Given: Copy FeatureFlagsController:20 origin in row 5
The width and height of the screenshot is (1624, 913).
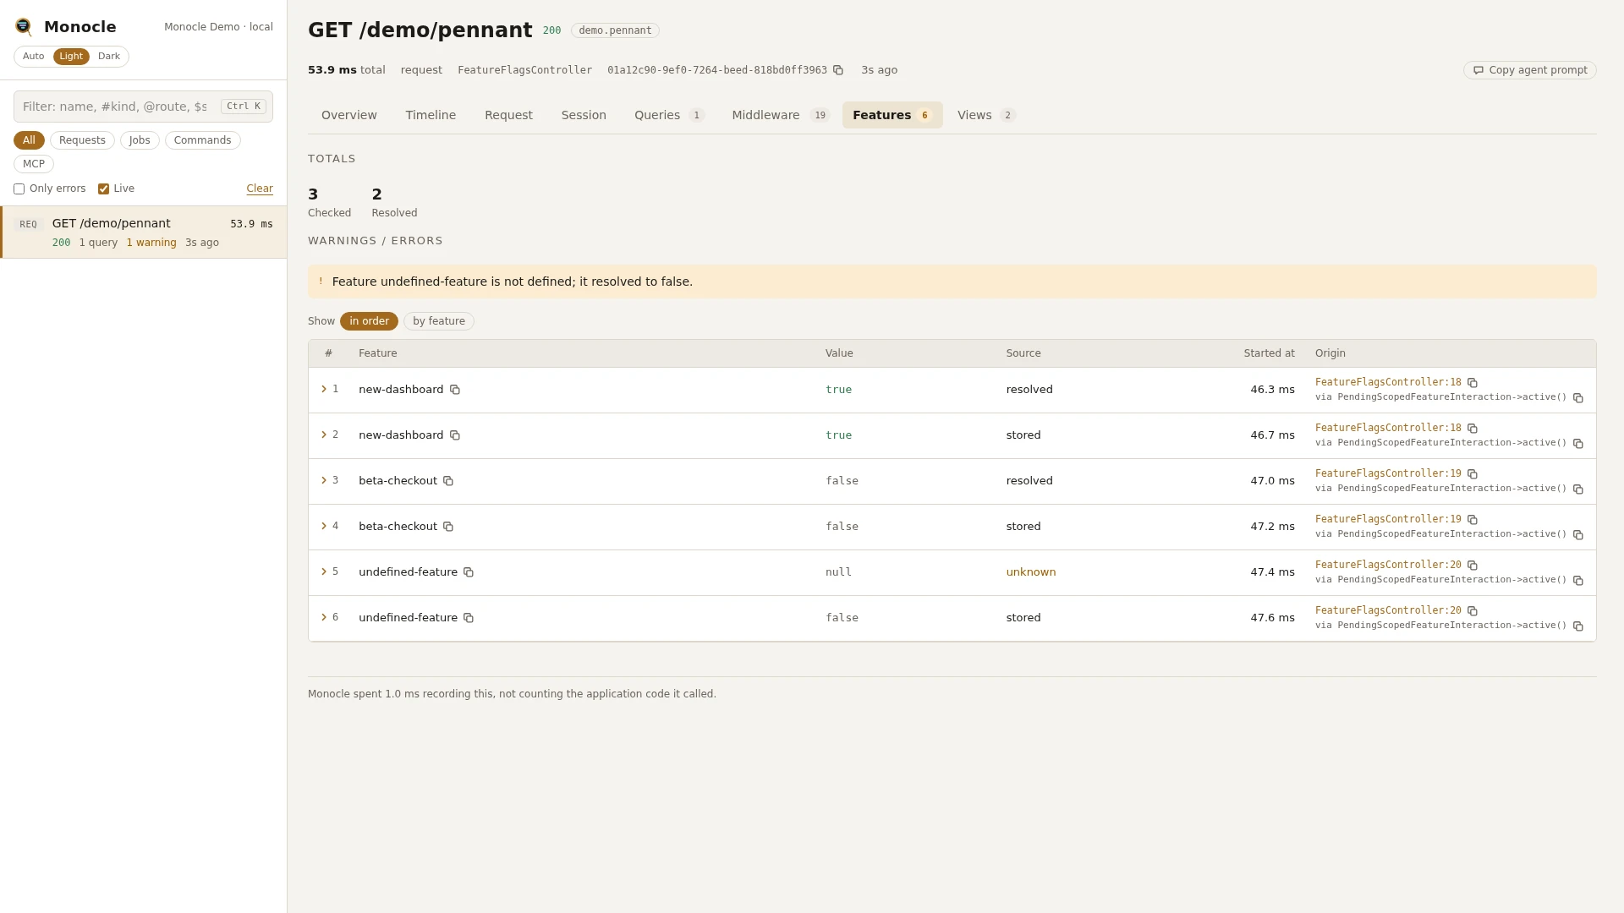Looking at the screenshot, I should click(x=1473, y=566).
